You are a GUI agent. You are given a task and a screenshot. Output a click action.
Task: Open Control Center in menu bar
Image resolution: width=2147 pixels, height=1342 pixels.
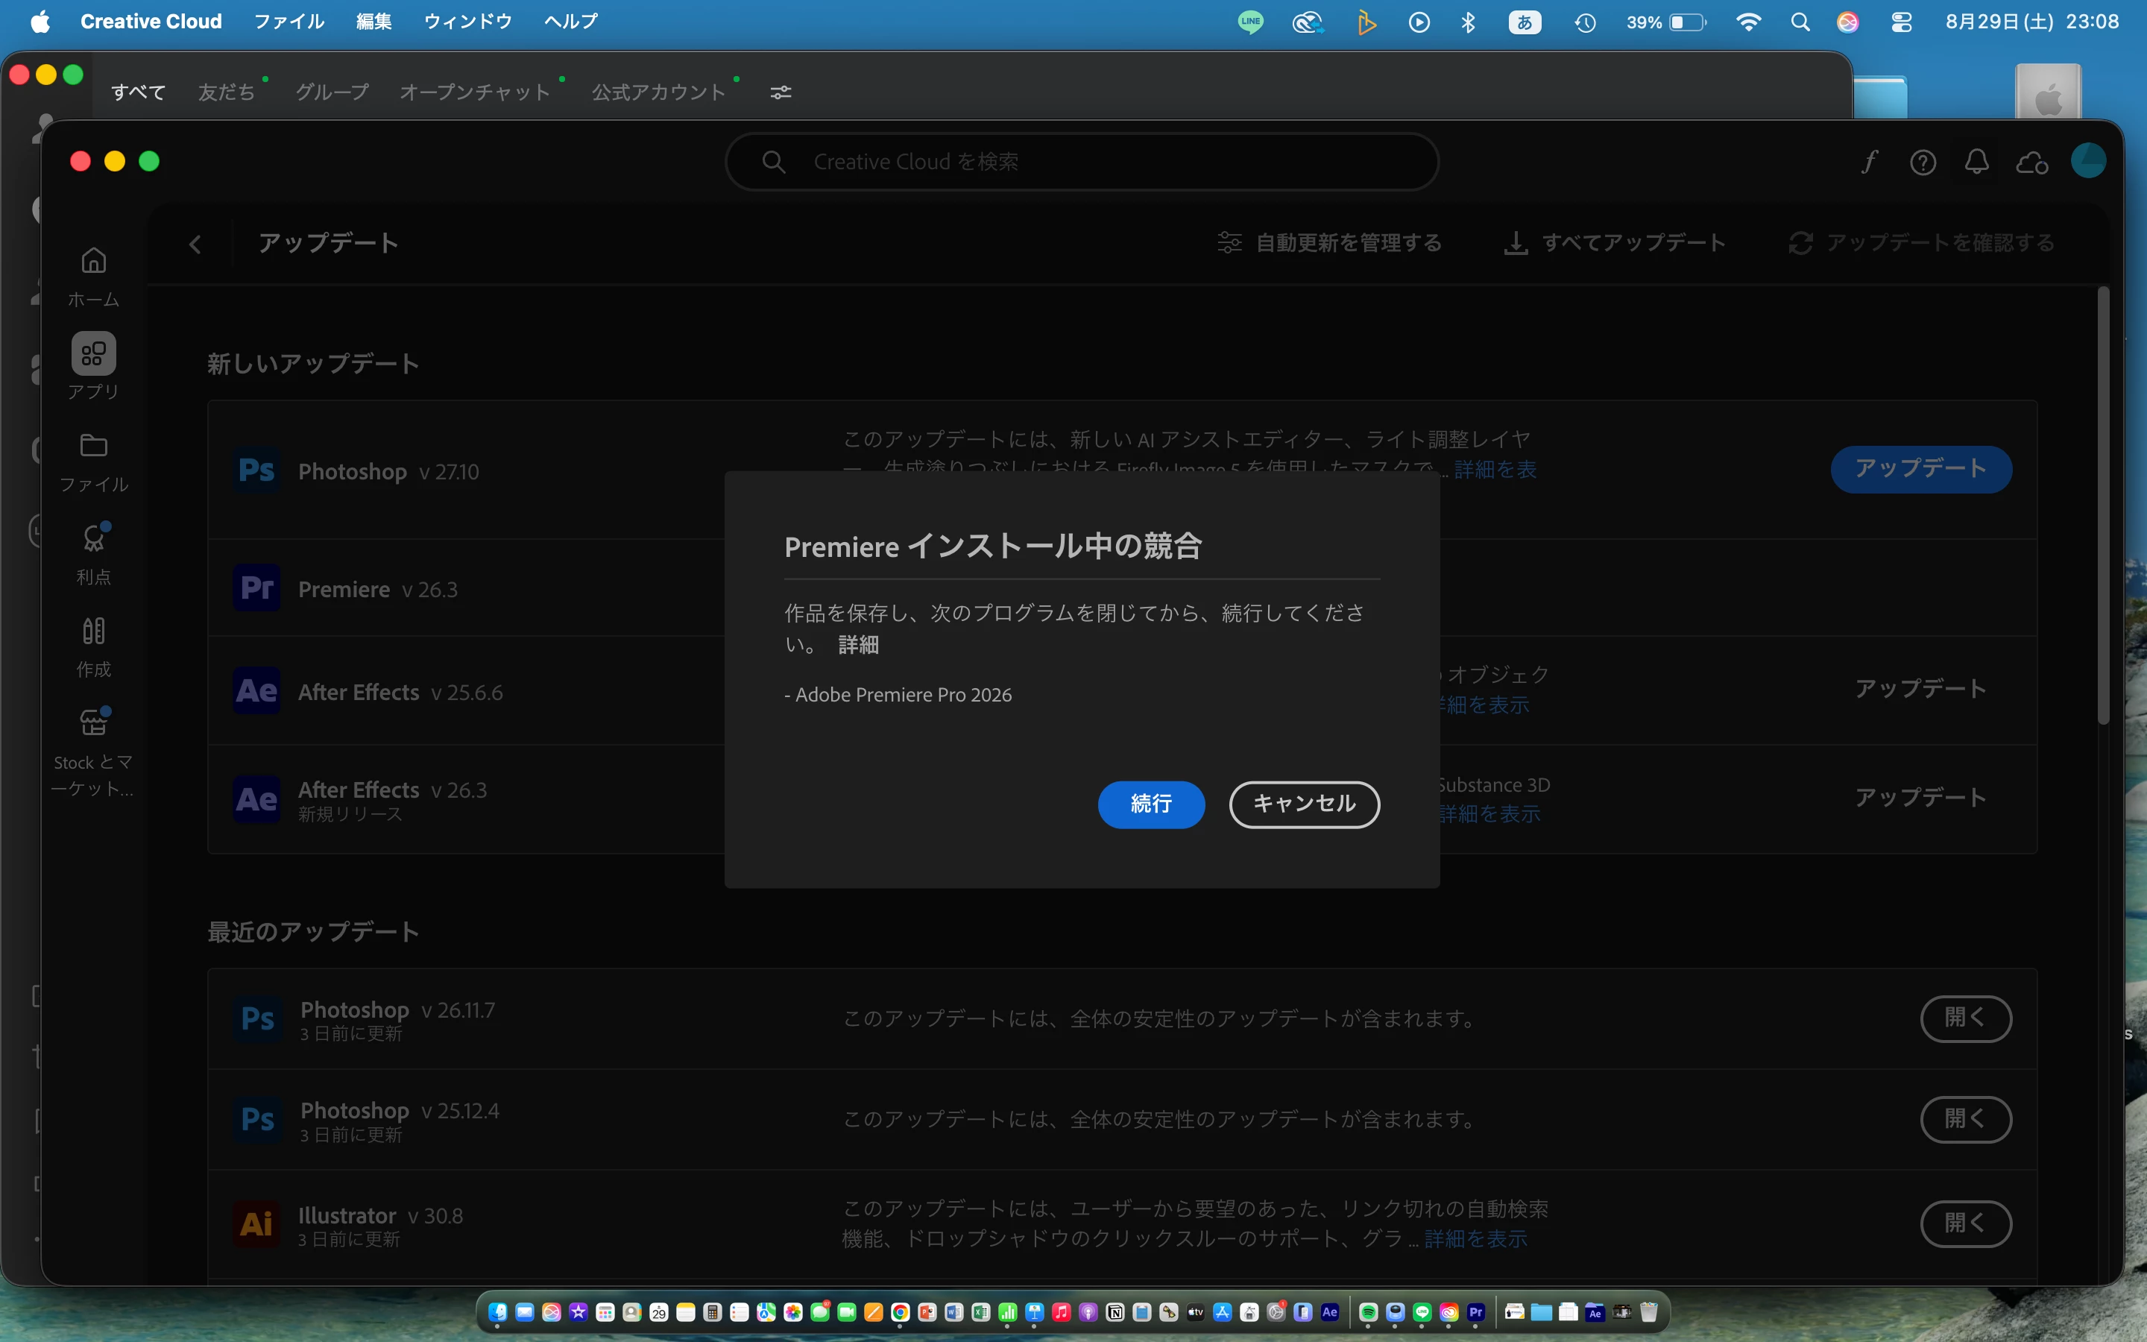pos(1901,22)
